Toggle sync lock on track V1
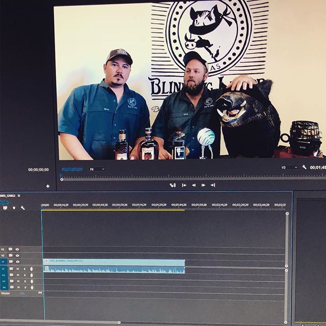 pyautogui.click(x=11, y=261)
